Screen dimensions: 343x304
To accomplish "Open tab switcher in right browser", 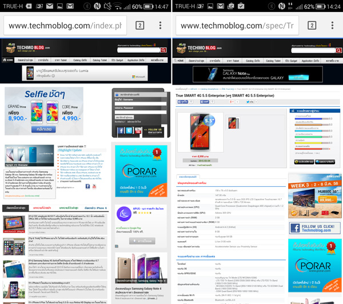I will (x=312, y=25).
